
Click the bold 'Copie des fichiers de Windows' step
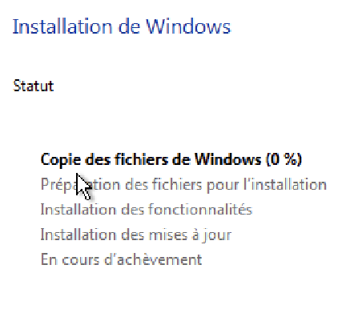coord(151,159)
